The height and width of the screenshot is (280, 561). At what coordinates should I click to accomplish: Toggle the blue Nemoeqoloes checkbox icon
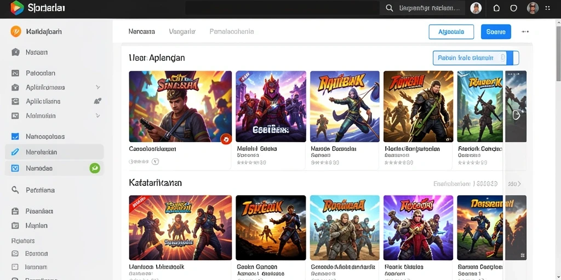(x=15, y=136)
